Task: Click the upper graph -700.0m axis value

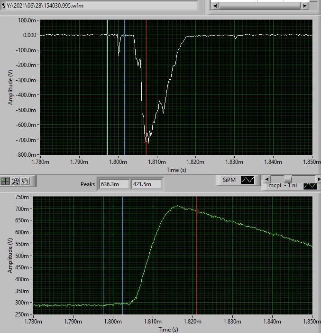Action: pyautogui.click(x=26, y=140)
